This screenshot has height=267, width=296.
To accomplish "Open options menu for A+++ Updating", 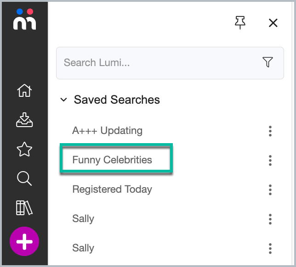I will (x=270, y=131).
